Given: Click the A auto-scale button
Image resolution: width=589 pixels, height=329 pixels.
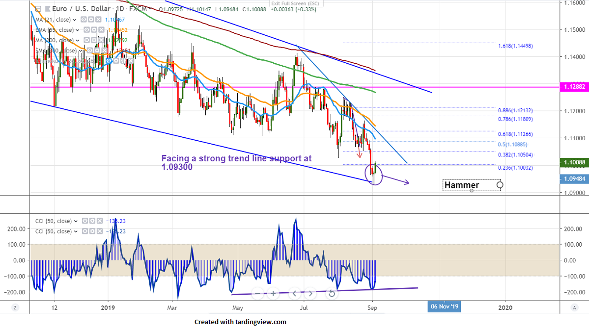Looking at the screenshot, I should pos(574,307).
